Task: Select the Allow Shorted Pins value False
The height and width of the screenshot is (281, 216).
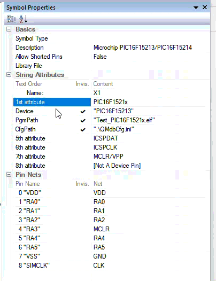Action: 100,57
